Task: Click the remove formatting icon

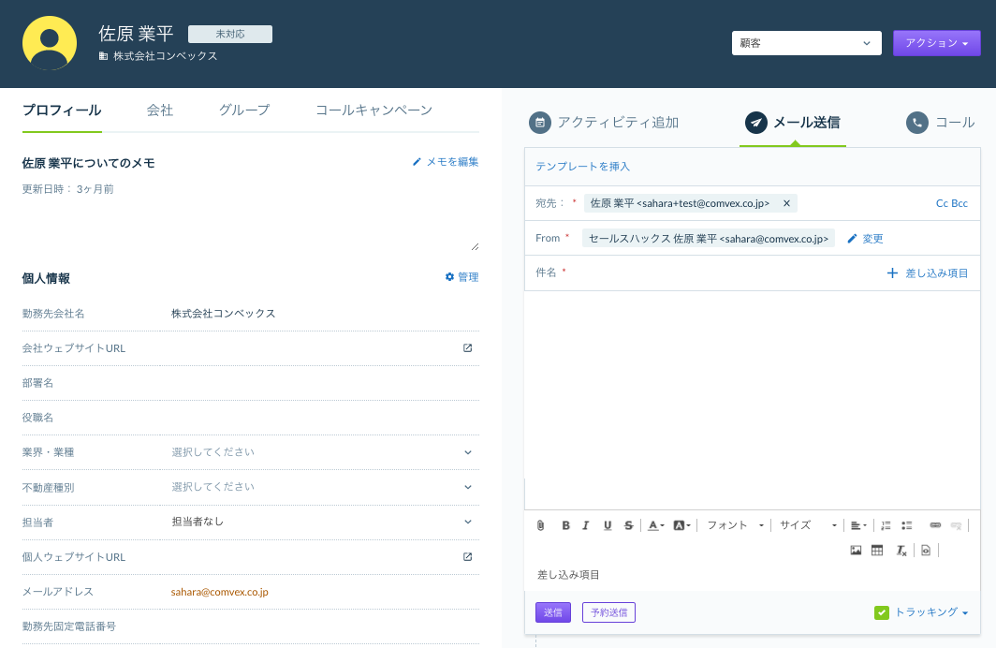Action: click(901, 551)
